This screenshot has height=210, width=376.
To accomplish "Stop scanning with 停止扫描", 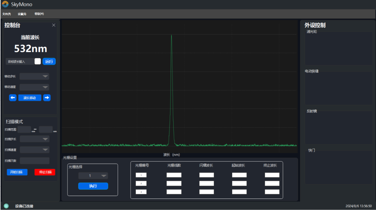I will (45, 172).
